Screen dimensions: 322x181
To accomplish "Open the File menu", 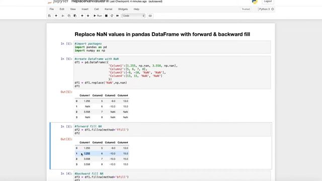I will pos(51,9).
